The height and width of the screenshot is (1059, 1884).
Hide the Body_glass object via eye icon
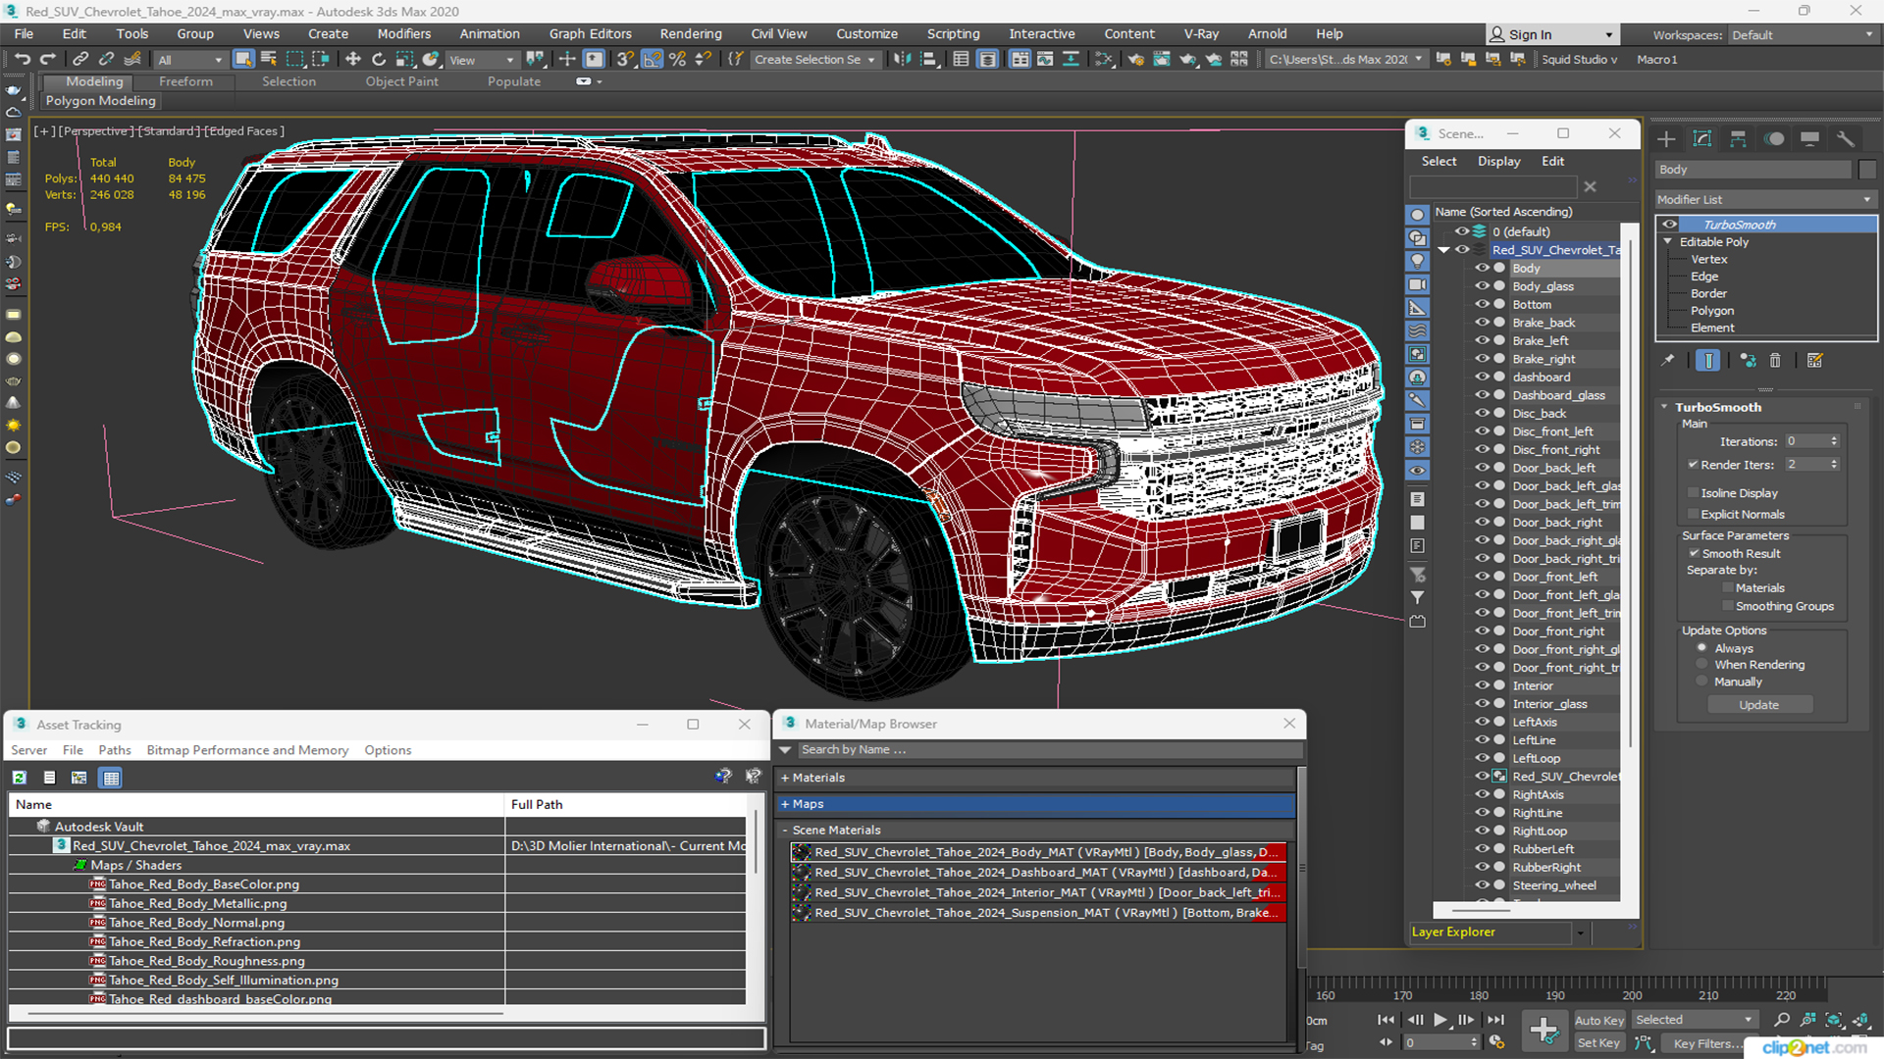point(1481,286)
